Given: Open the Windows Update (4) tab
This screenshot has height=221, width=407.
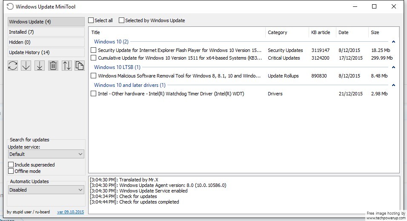Looking at the screenshot, I should [46, 22].
